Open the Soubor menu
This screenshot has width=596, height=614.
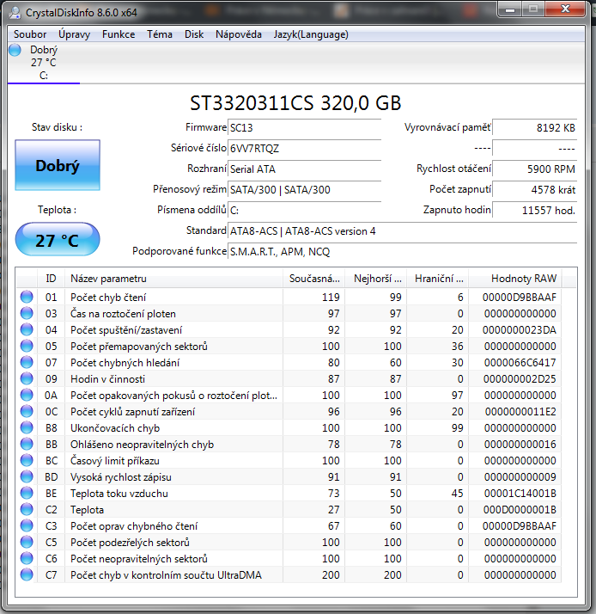pyautogui.click(x=30, y=34)
